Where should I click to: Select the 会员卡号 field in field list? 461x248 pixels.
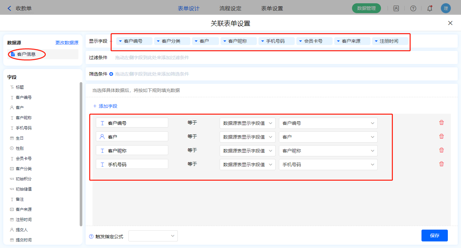(24, 159)
